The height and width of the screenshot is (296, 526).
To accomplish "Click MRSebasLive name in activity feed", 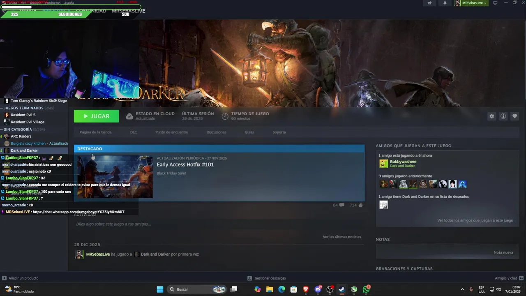I will 98,254.
